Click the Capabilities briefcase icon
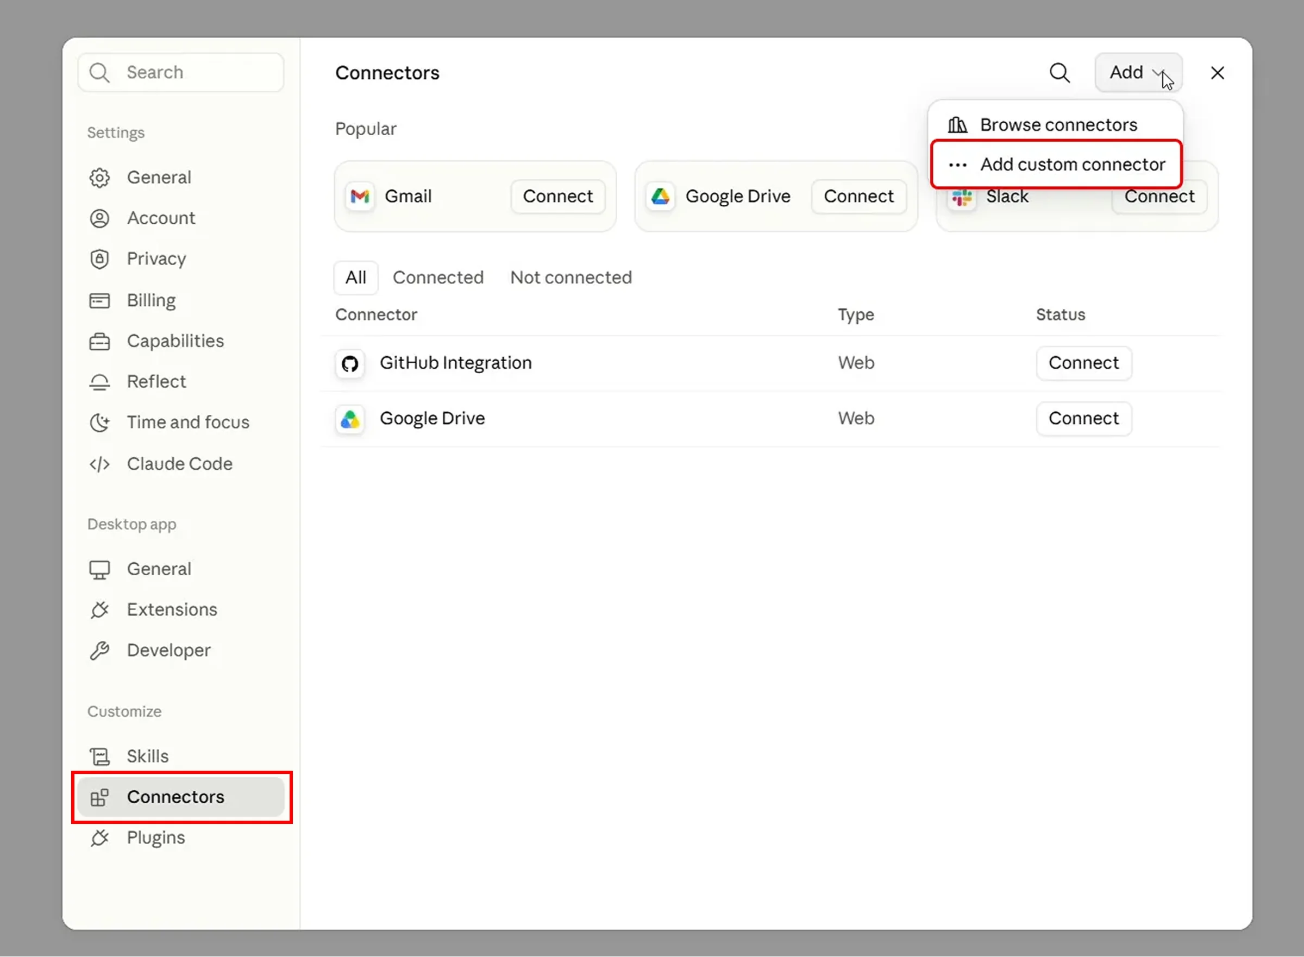This screenshot has width=1304, height=957. click(99, 342)
